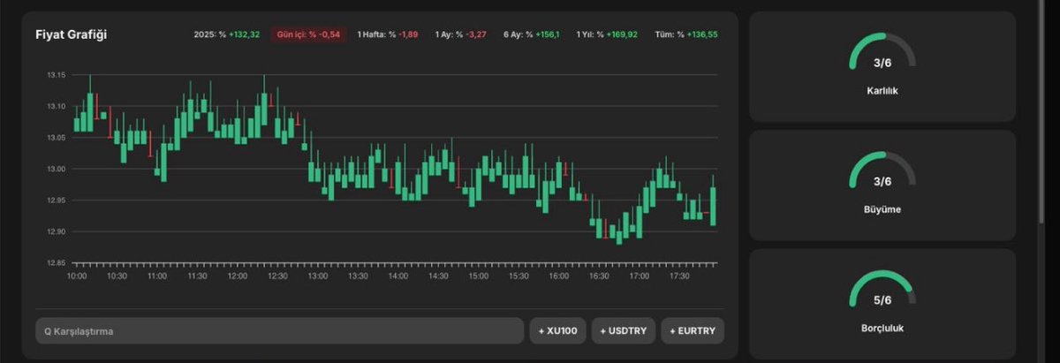Switch chart to 1 Hafta period
Image resolution: width=1060 pixels, height=363 pixels.
(x=388, y=34)
